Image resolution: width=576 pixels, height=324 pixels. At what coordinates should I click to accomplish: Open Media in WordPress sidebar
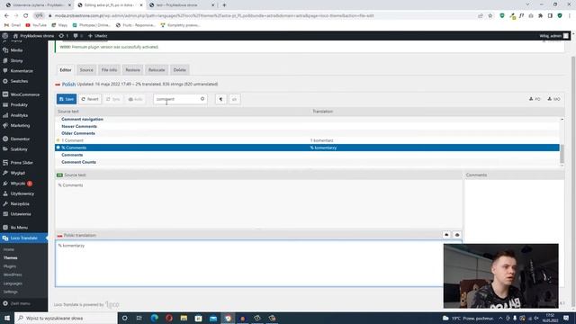(16, 50)
